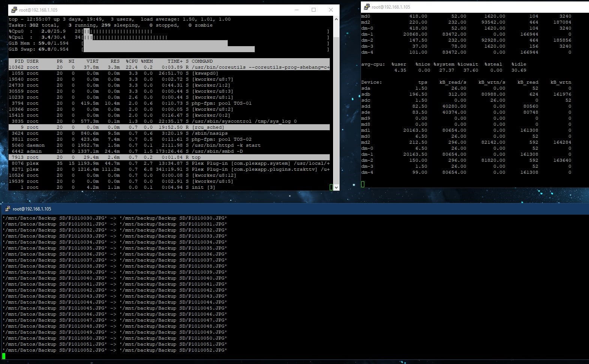Click the green cursor in the bottom terminal
The width and height of the screenshot is (589, 364).
(x=4, y=356)
